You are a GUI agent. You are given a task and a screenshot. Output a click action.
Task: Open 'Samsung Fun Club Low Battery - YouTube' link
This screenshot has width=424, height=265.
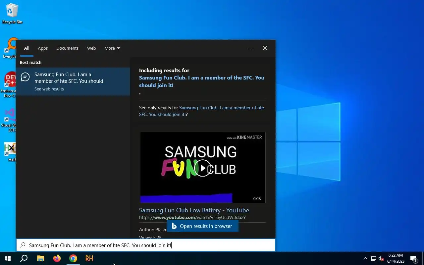tap(194, 210)
